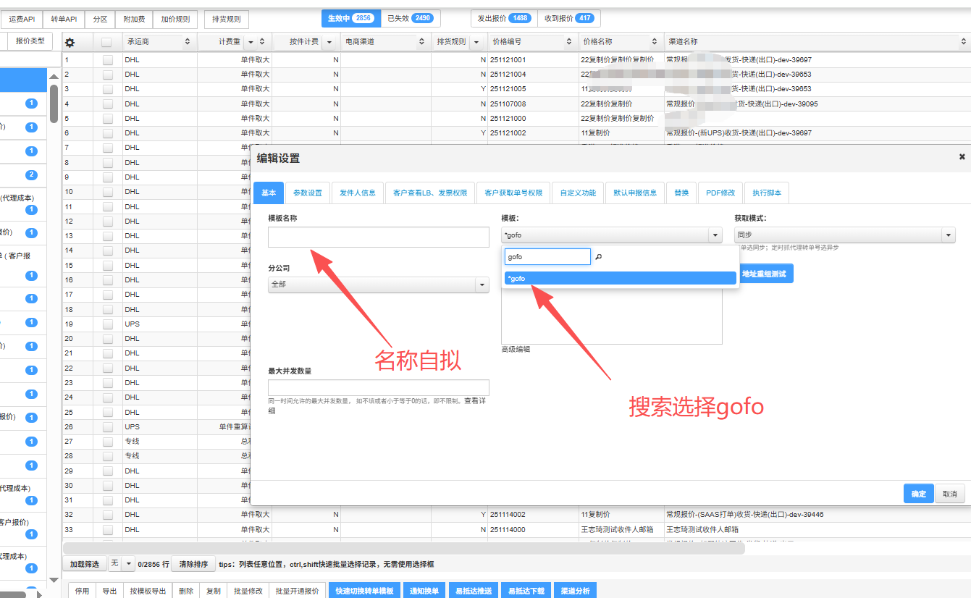Click the 通知换单 button
The height and width of the screenshot is (598, 971).
pos(424,591)
